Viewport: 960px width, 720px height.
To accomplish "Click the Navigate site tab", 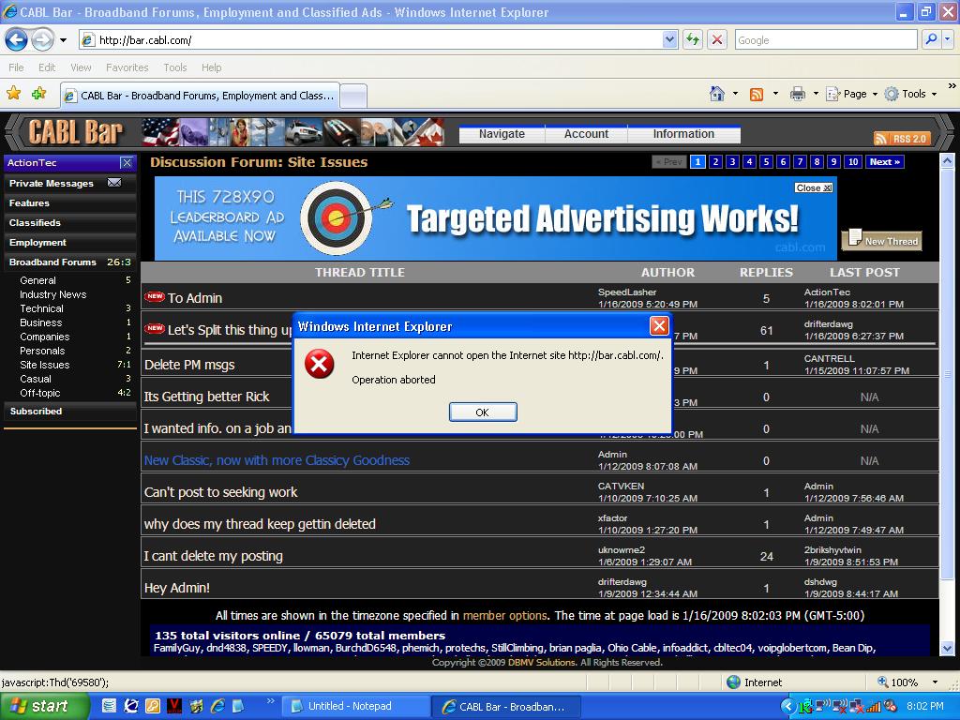I will pyautogui.click(x=502, y=134).
